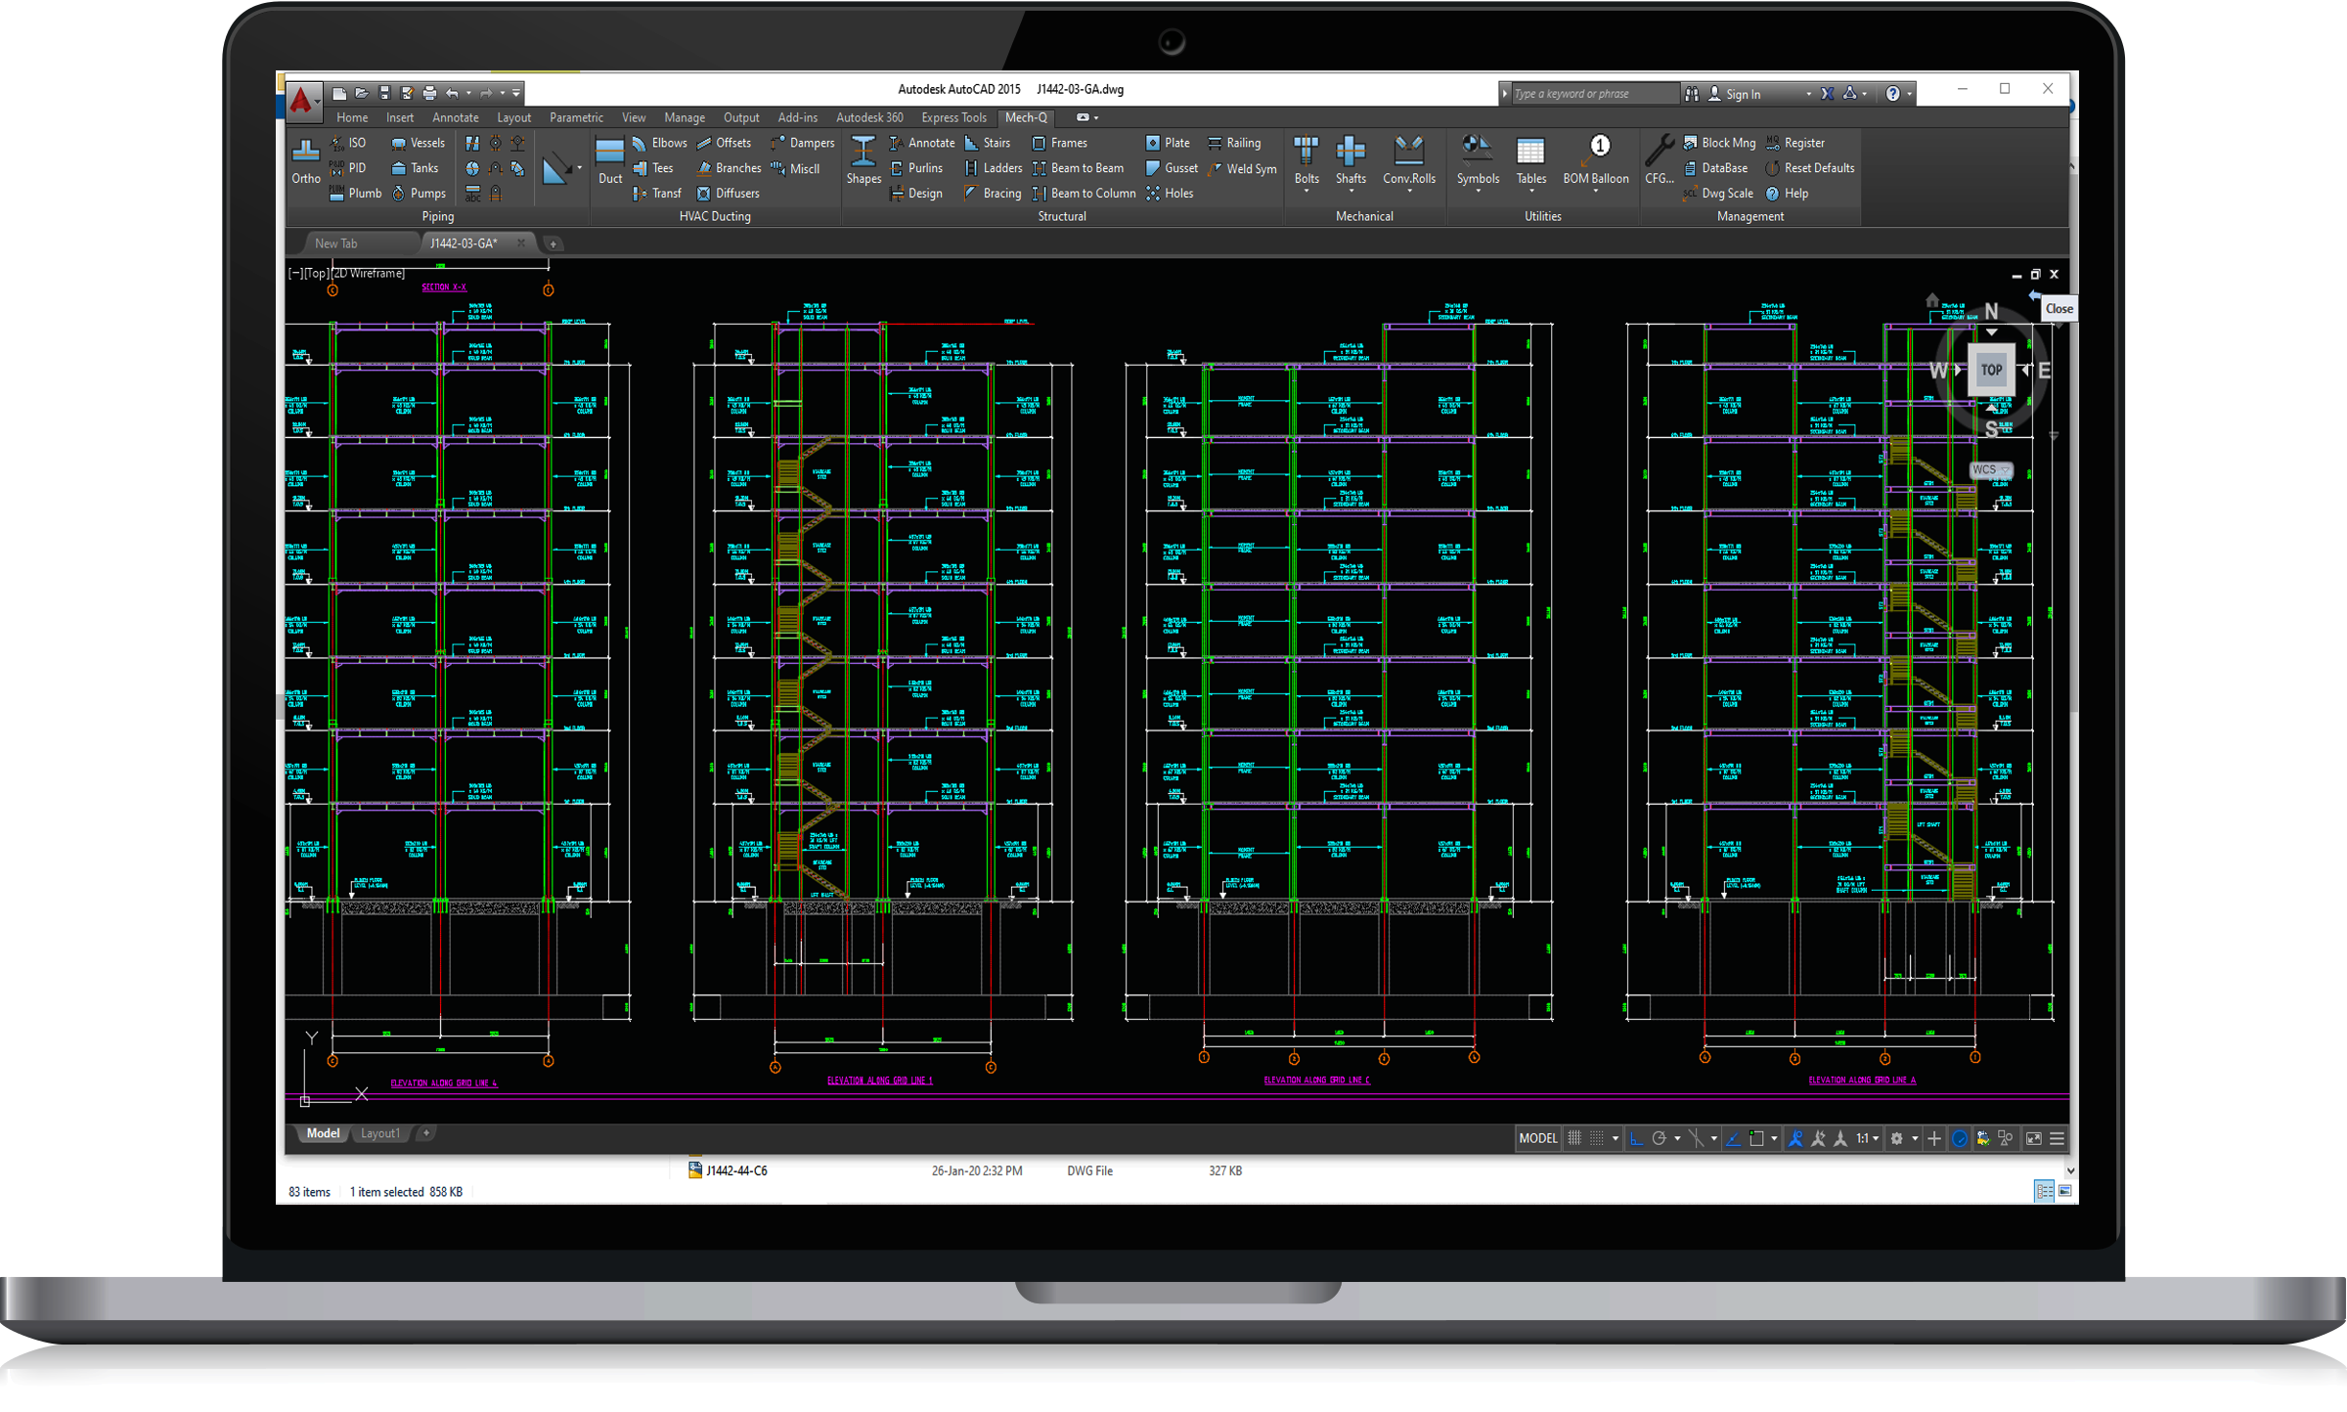Screen dimensions: 2347x1412
Task: Click the Reset Defaults button
Action: (x=1818, y=168)
